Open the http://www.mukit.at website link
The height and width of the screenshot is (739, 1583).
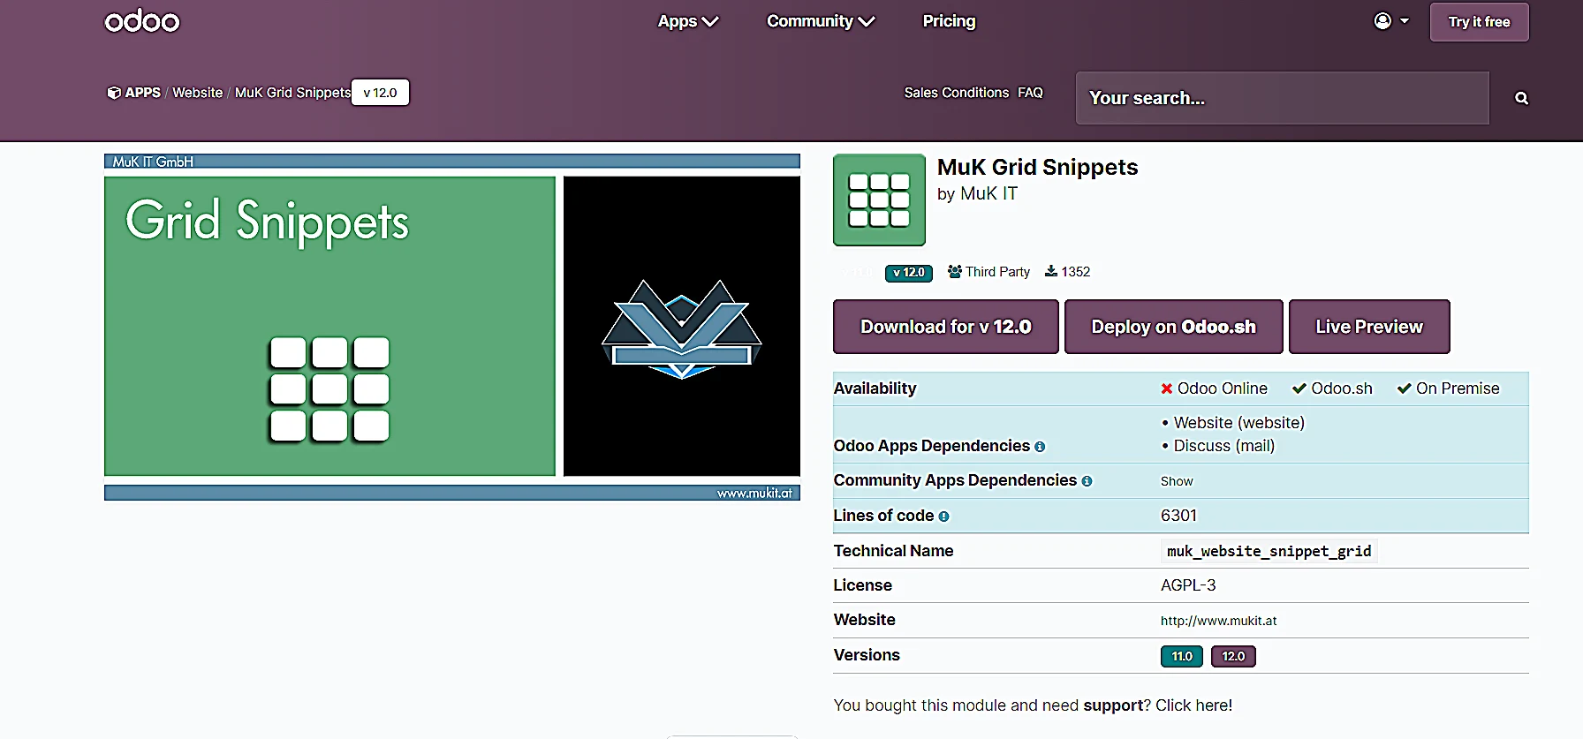(1218, 621)
